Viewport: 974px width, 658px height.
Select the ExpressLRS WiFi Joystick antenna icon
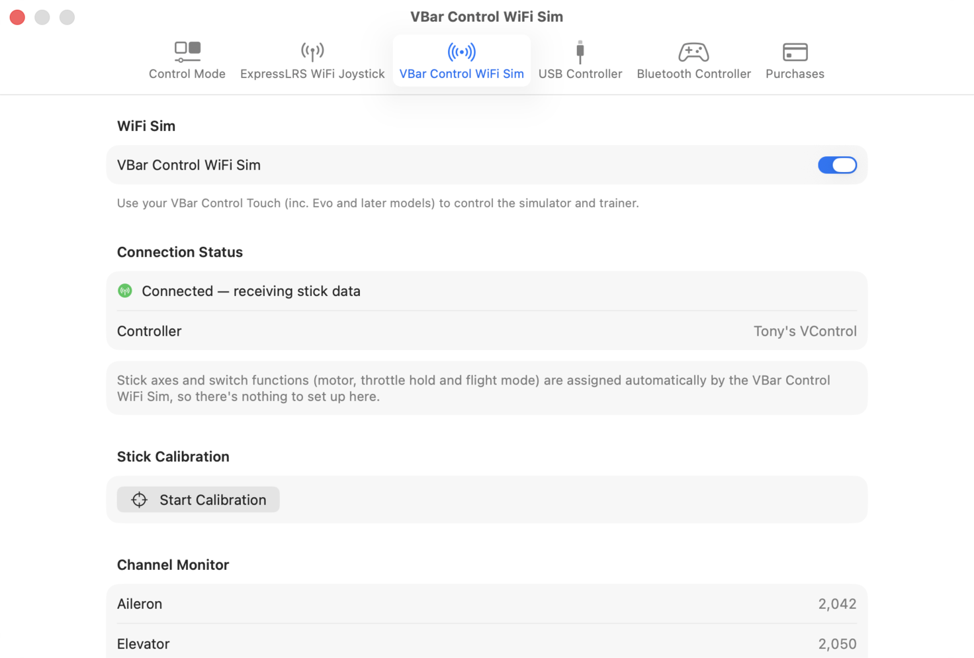pyautogui.click(x=312, y=52)
